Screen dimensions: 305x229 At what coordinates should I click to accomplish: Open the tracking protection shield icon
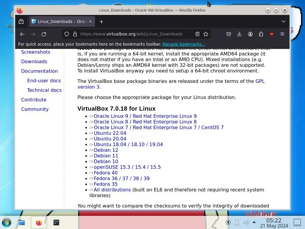point(67,34)
